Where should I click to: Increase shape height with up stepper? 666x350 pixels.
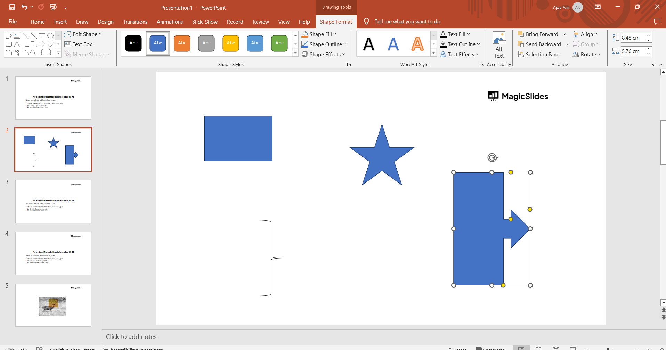tap(649, 35)
